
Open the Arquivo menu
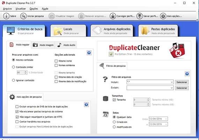coord(7,9)
